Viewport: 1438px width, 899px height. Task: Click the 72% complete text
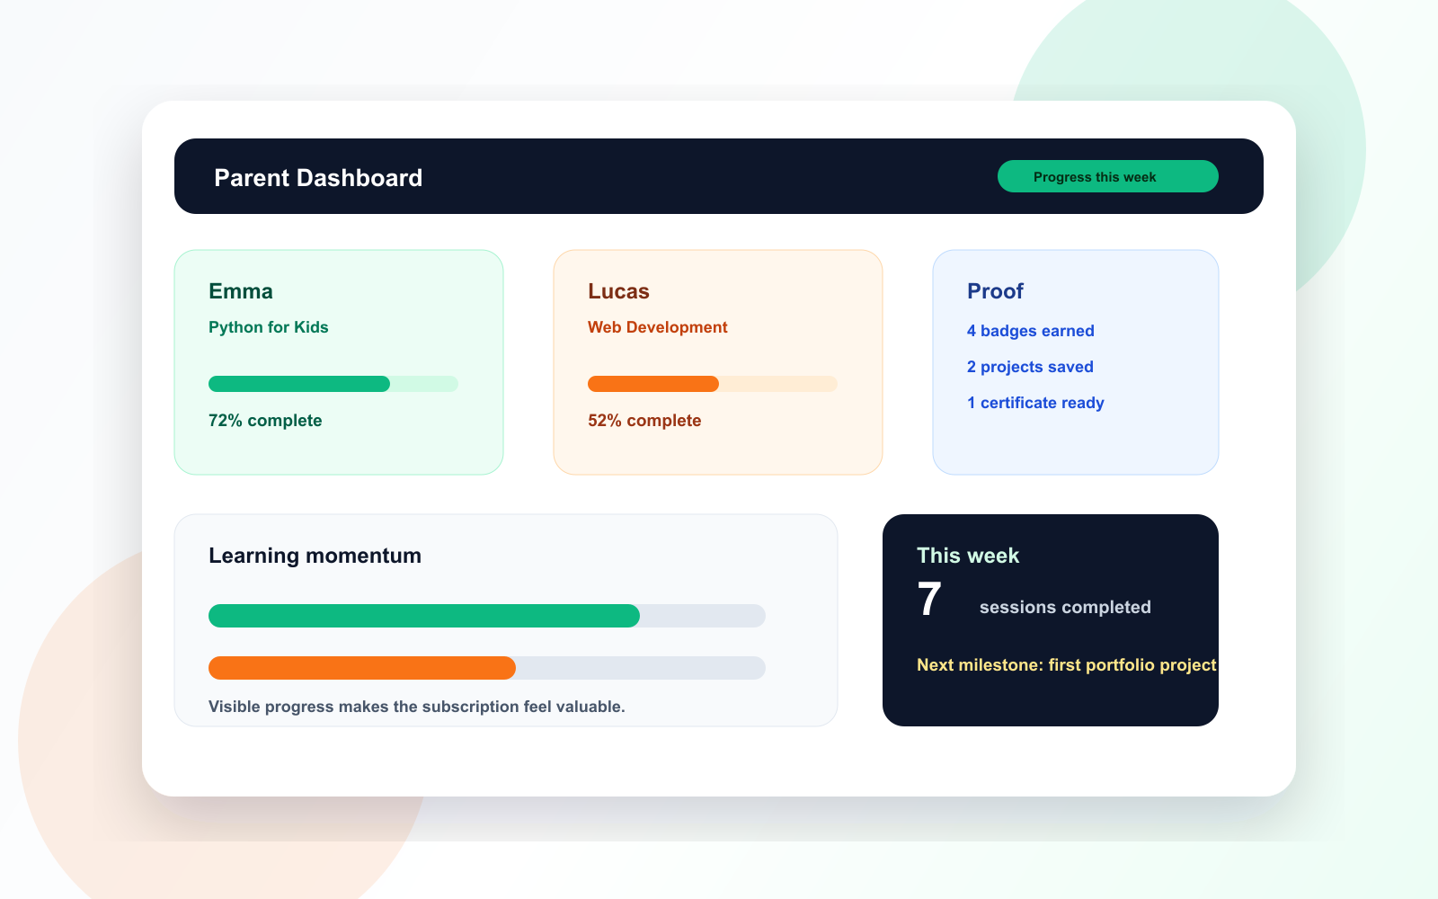tap(265, 421)
